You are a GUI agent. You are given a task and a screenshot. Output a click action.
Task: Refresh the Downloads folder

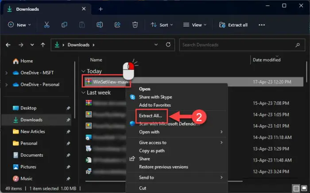click(x=168, y=45)
